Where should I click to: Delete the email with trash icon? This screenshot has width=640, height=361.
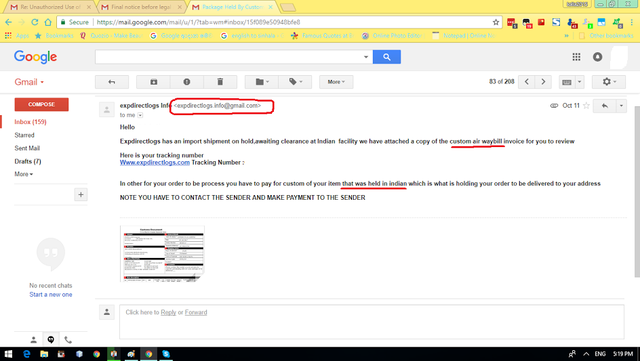[220, 82]
